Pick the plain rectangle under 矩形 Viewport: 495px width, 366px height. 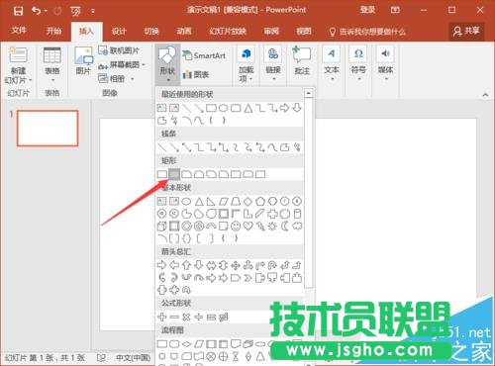[161, 174]
